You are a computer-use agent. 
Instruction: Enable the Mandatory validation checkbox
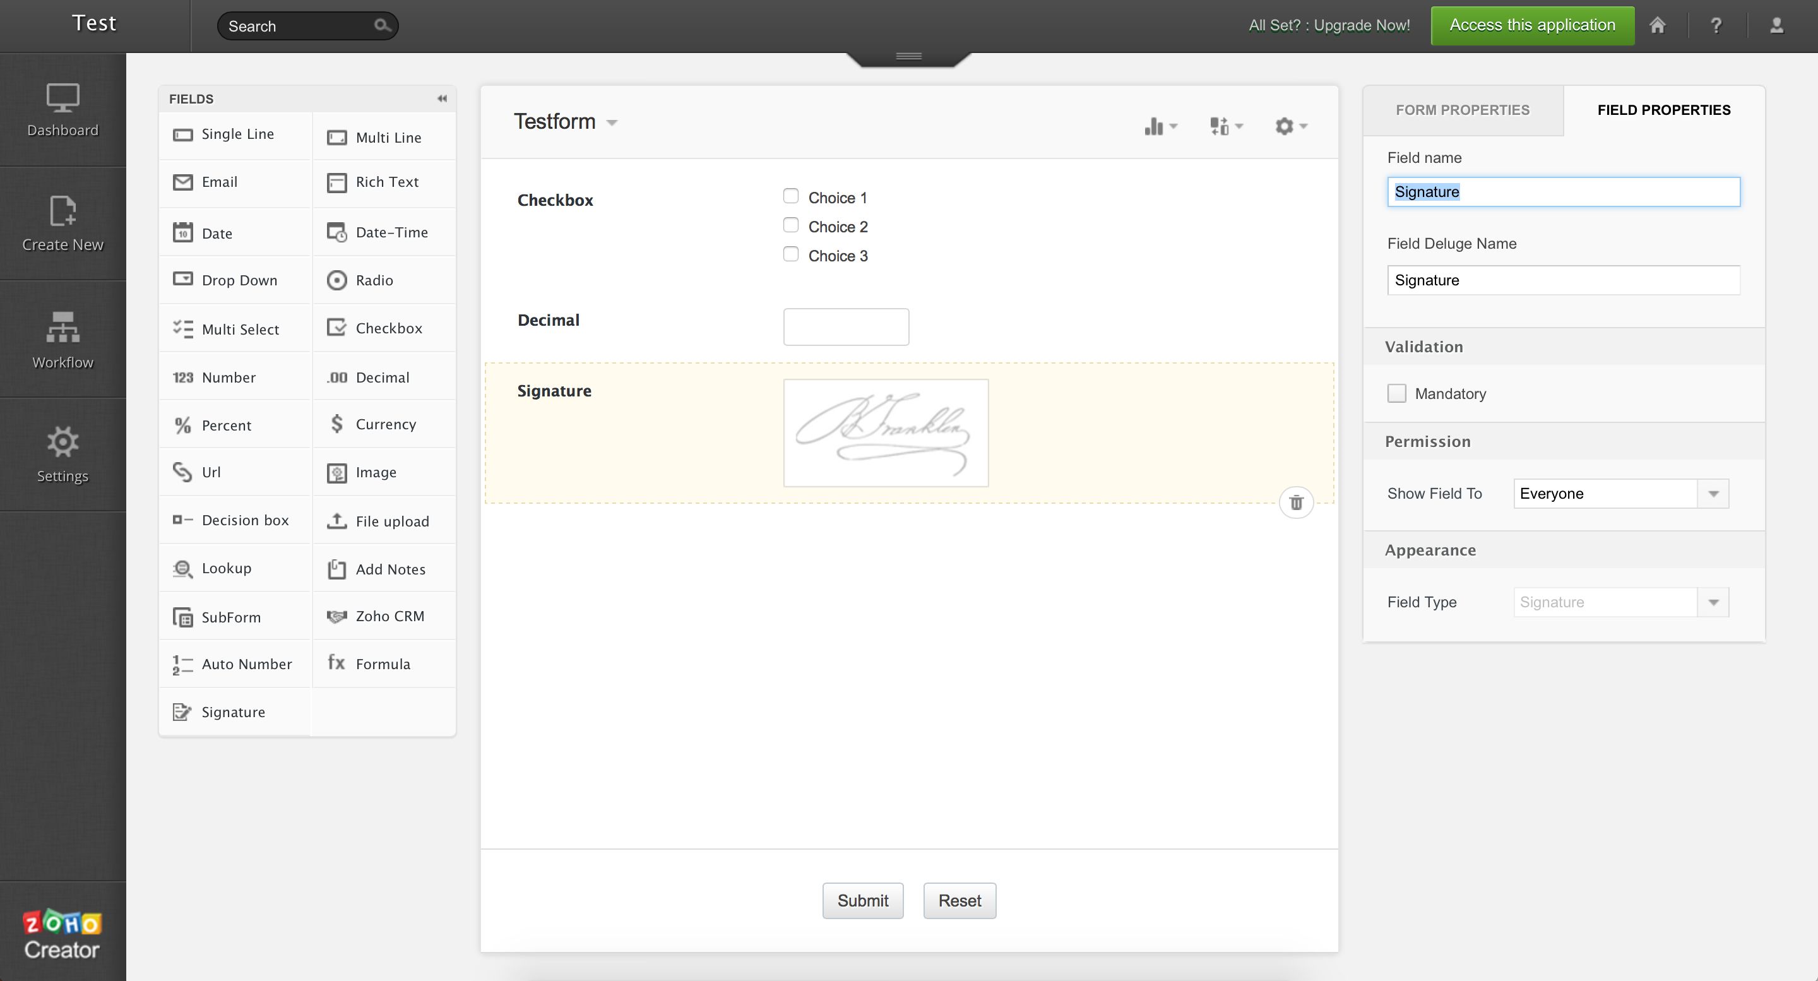[1396, 394]
